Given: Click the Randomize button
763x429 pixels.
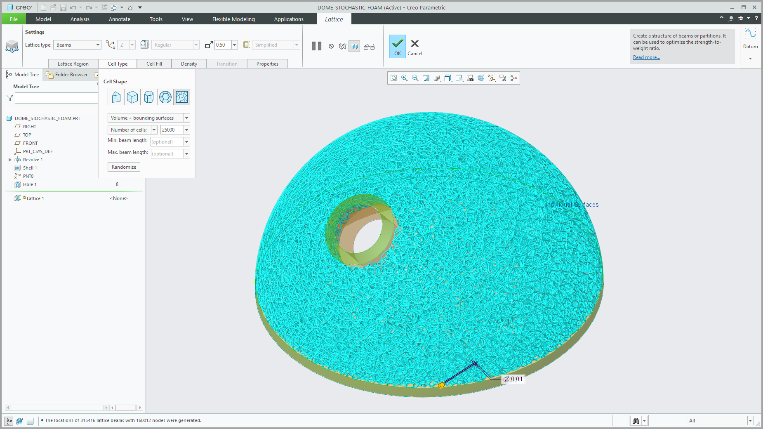Looking at the screenshot, I should (124, 167).
